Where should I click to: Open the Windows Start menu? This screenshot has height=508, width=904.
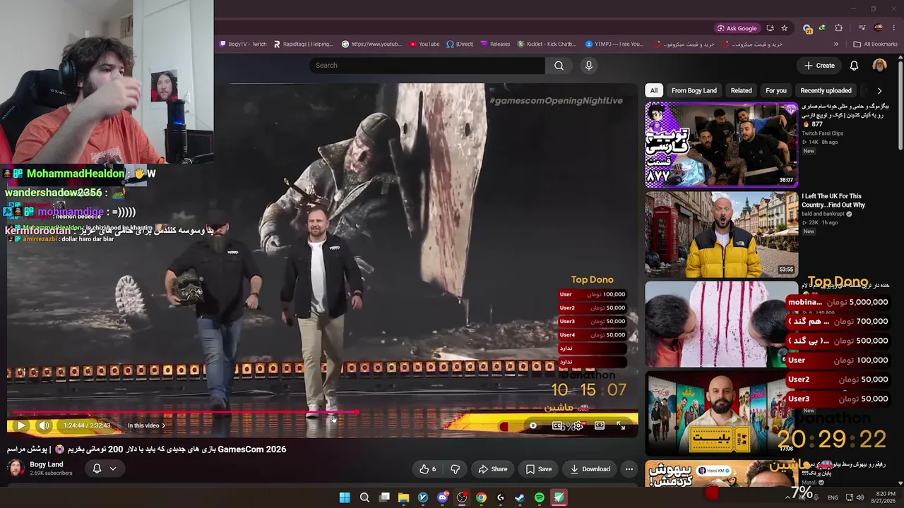point(345,497)
